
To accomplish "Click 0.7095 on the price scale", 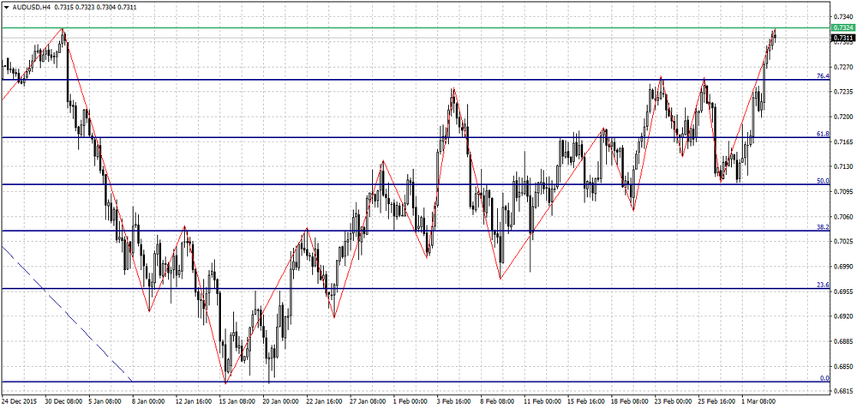I will 843,191.
